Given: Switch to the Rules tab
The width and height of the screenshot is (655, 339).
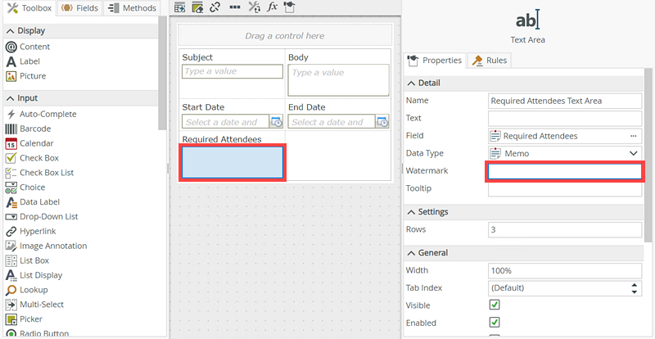Looking at the screenshot, I should pyautogui.click(x=490, y=61).
